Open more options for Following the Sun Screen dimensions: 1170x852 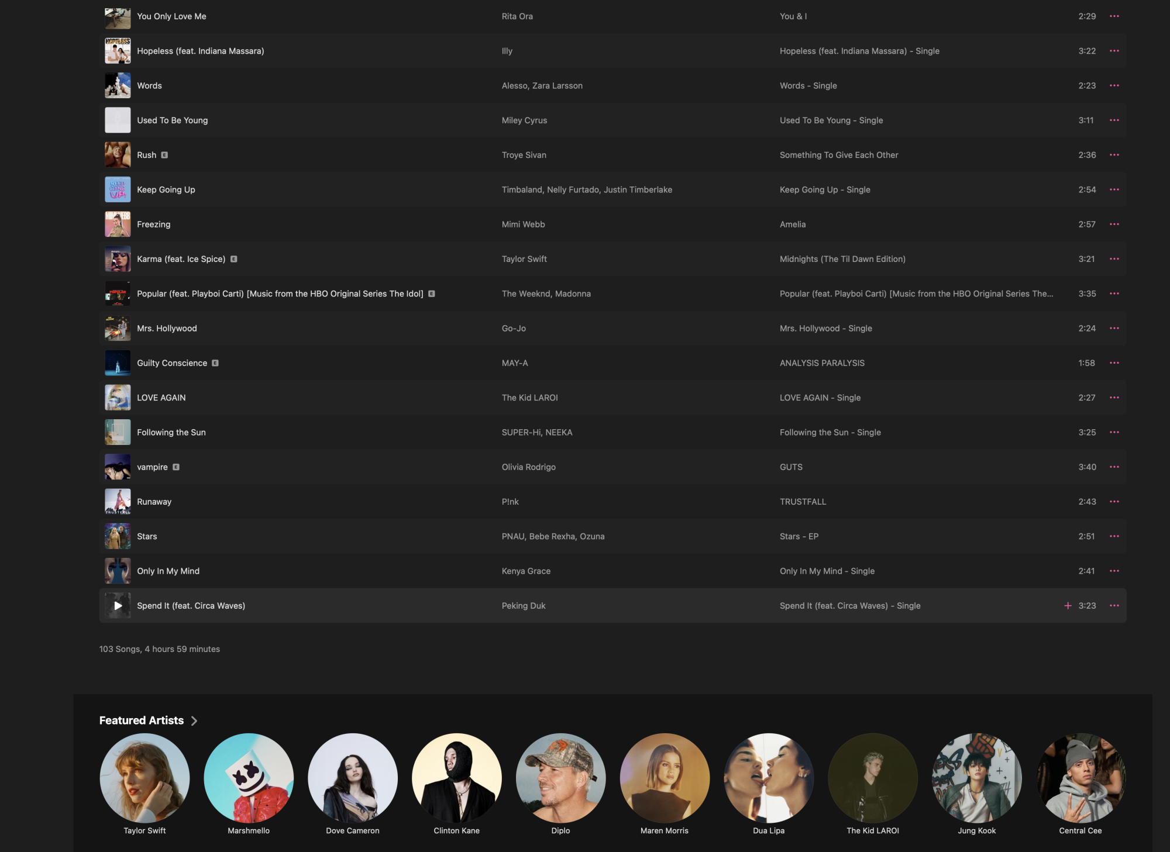click(x=1114, y=433)
